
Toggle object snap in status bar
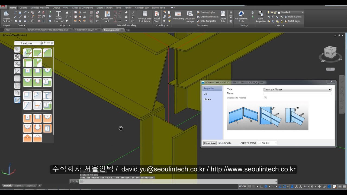[285, 186]
